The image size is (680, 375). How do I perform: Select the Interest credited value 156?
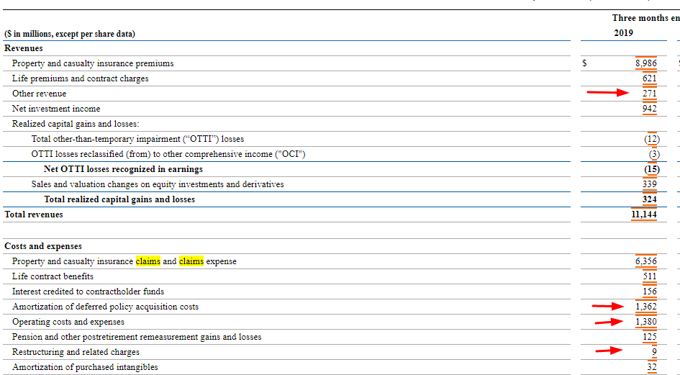click(x=649, y=292)
